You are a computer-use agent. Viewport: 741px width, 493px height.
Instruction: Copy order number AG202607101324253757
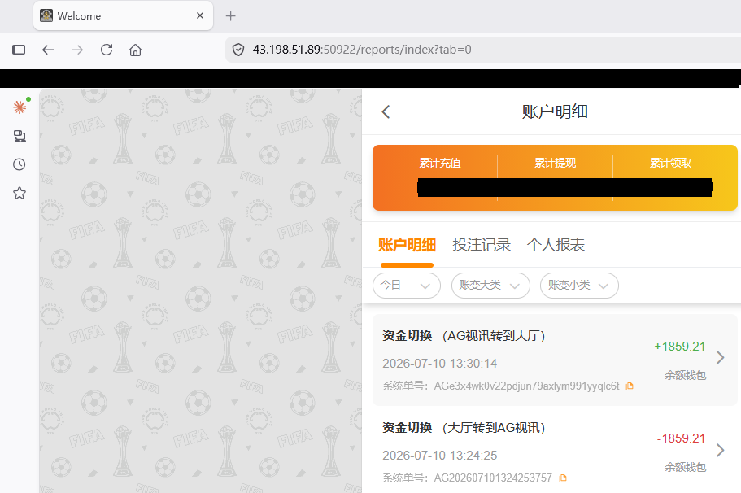(x=563, y=478)
